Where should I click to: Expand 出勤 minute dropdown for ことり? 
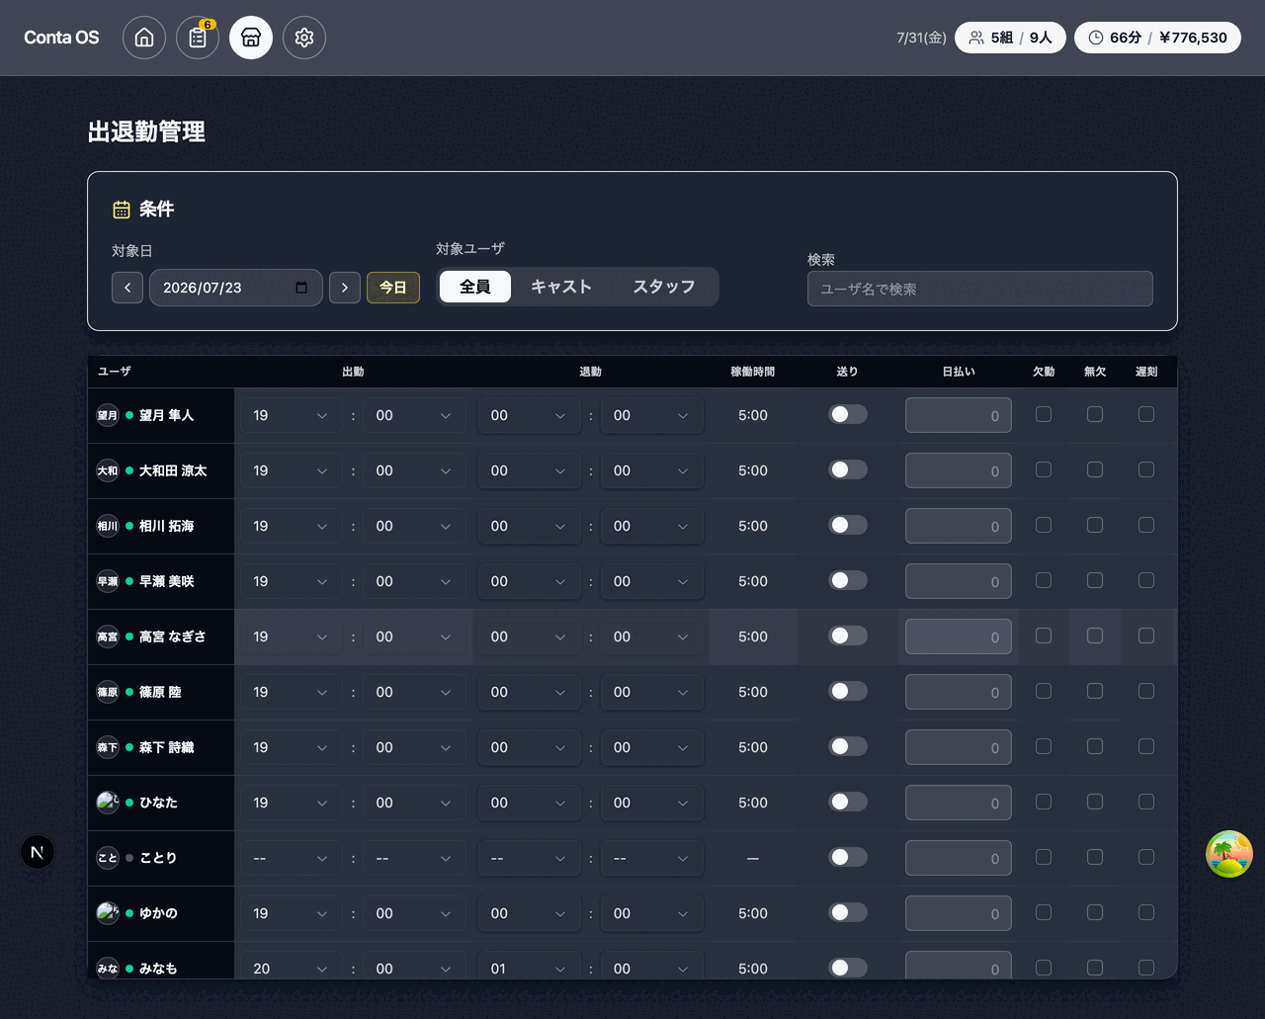414,858
